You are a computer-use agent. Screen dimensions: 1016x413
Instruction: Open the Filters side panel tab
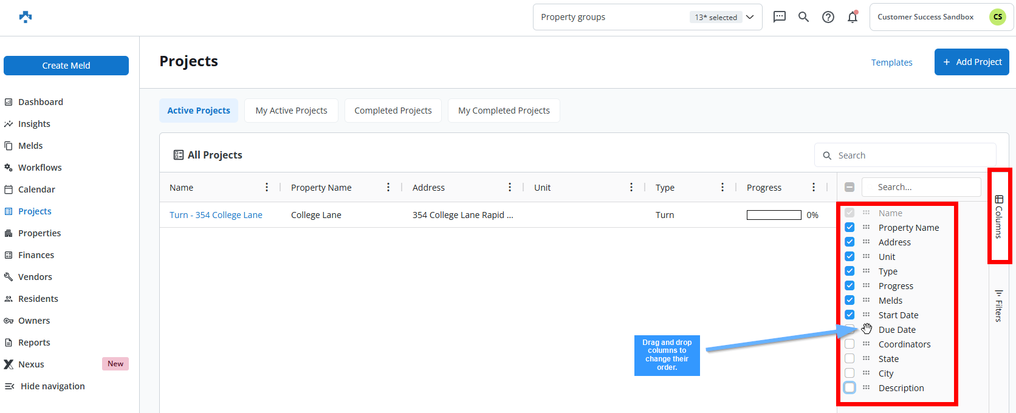coord(998,305)
